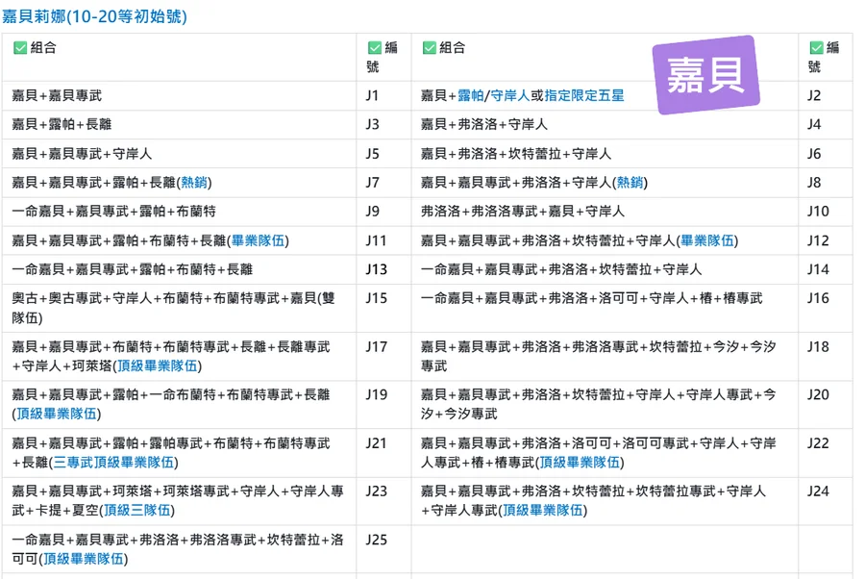Select the J1 number cell
865x579 pixels.
pos(373,95)
